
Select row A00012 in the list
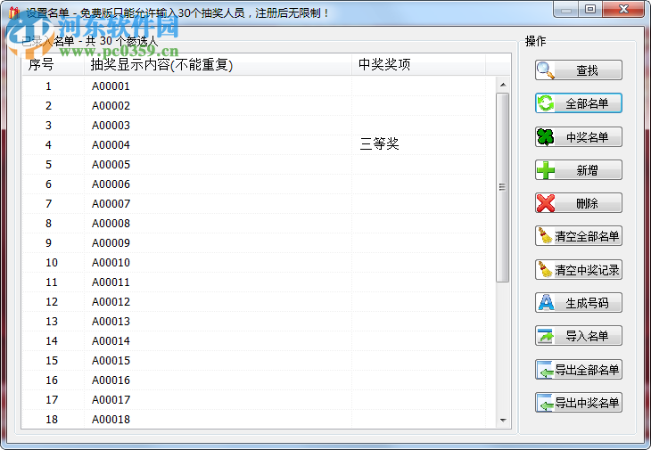point(253,301)
